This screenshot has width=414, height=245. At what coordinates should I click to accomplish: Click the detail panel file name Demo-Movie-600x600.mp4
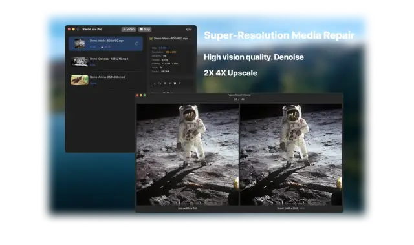click(171, 39)
